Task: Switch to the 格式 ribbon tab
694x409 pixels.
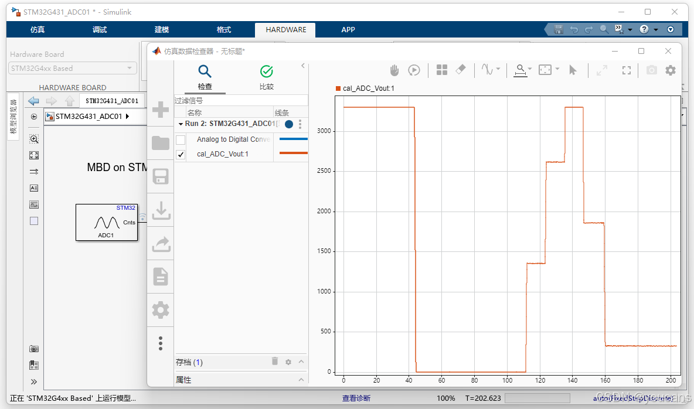Action: 223,30
